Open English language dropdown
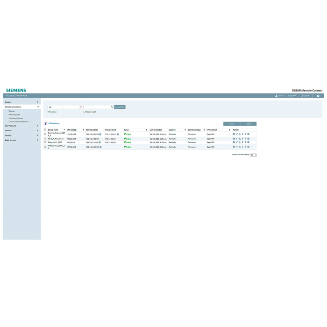327x327 pixels. (x=292, y=96)
